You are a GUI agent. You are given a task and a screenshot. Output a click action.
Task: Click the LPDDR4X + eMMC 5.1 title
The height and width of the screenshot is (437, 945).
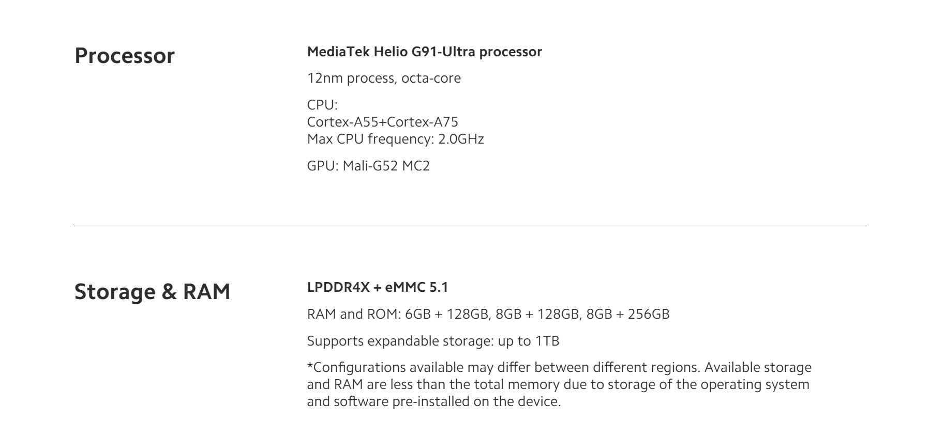pos(377,287)
